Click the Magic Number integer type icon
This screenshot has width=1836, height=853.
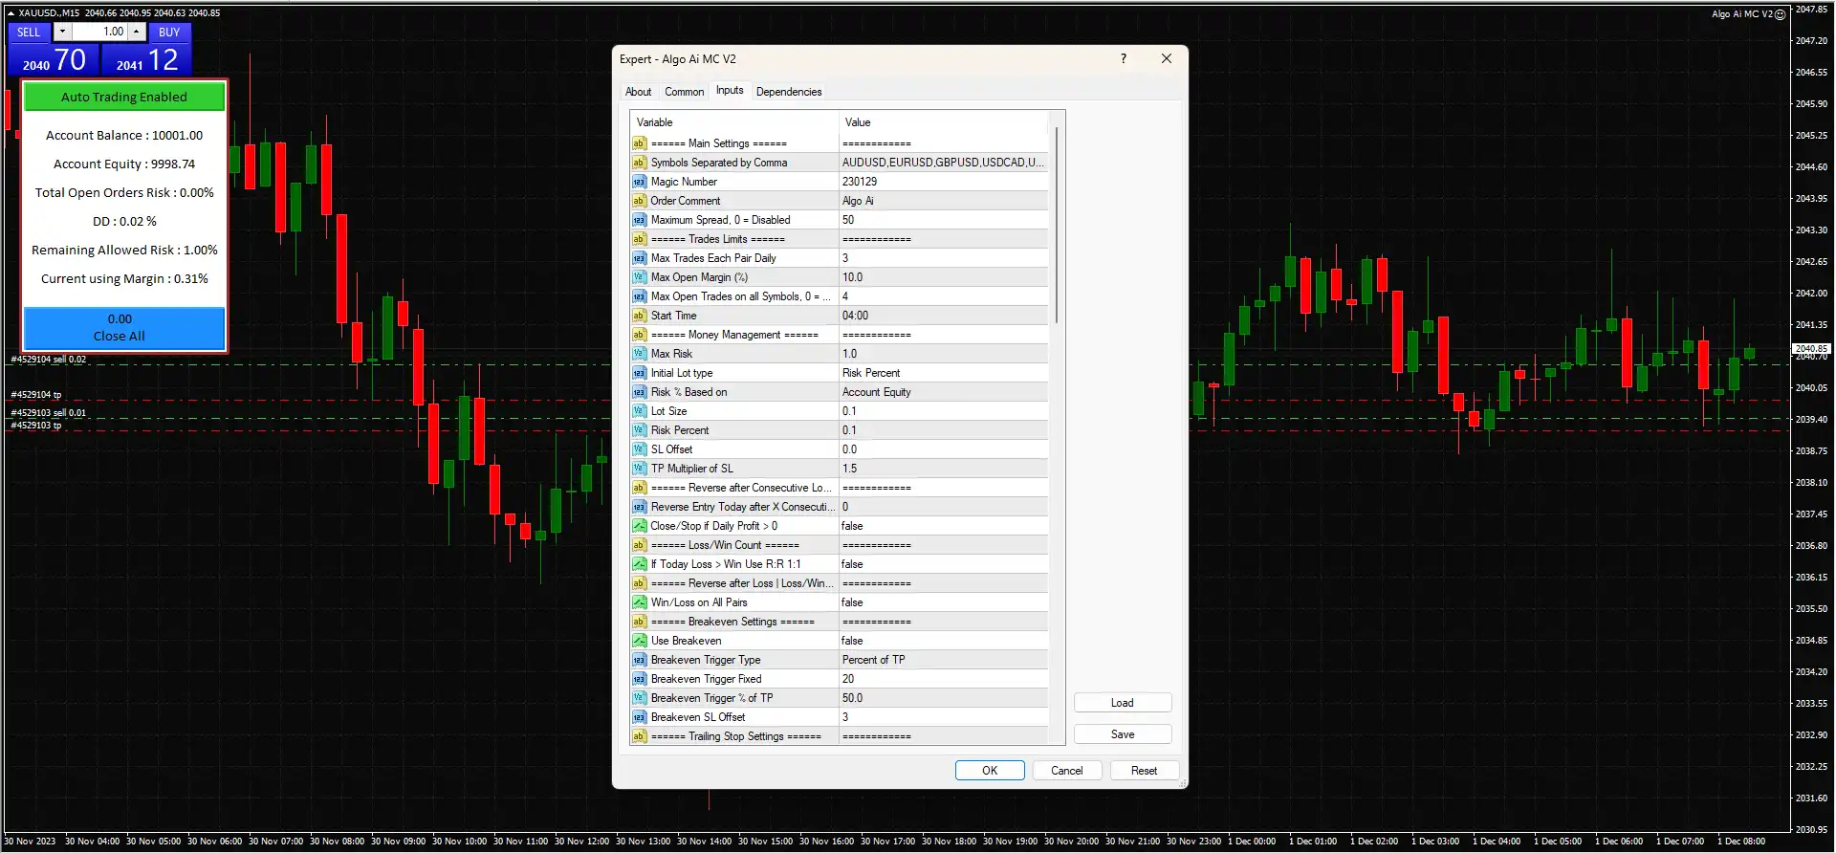[639, 182]
